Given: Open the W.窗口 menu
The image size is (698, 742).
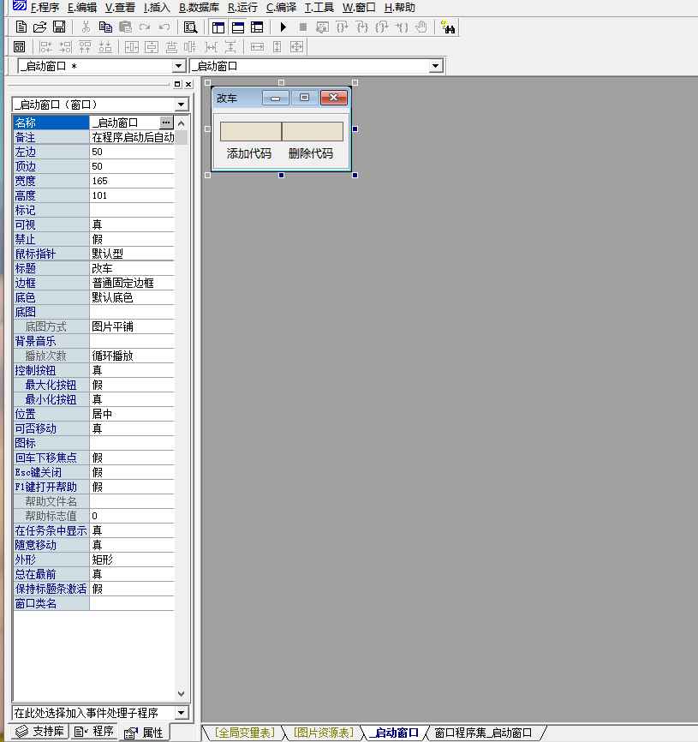Looking at the screenshot, I should [359, 8].
